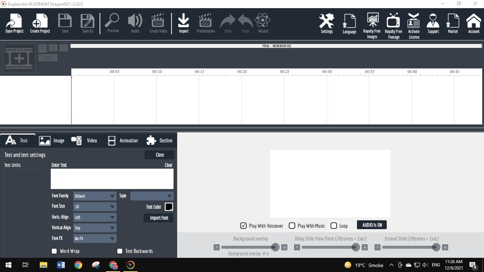This screenshot has height=272, width=484.
Task: Select timeline size L button
Action: [64, 48]
